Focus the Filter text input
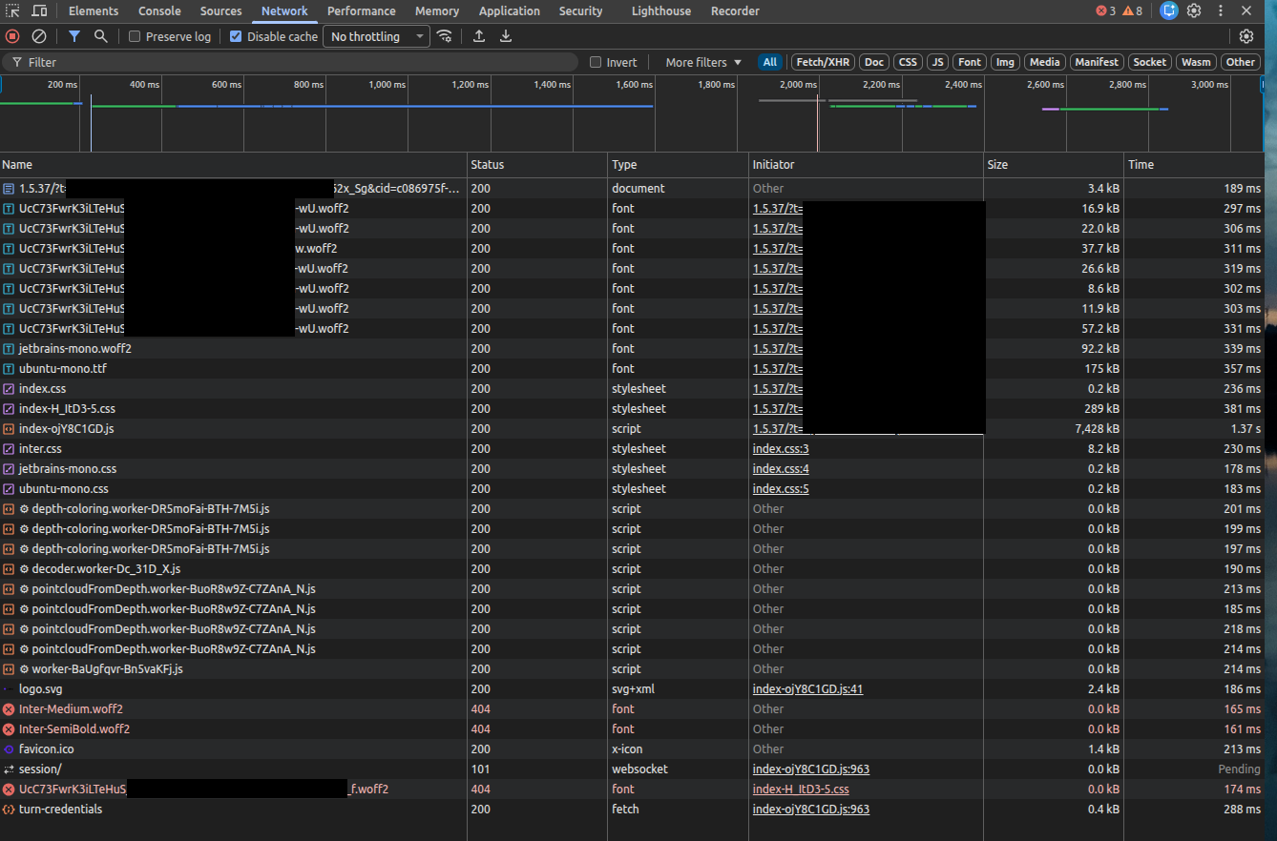The image size is (1277, 841). (x=290, y=62)
